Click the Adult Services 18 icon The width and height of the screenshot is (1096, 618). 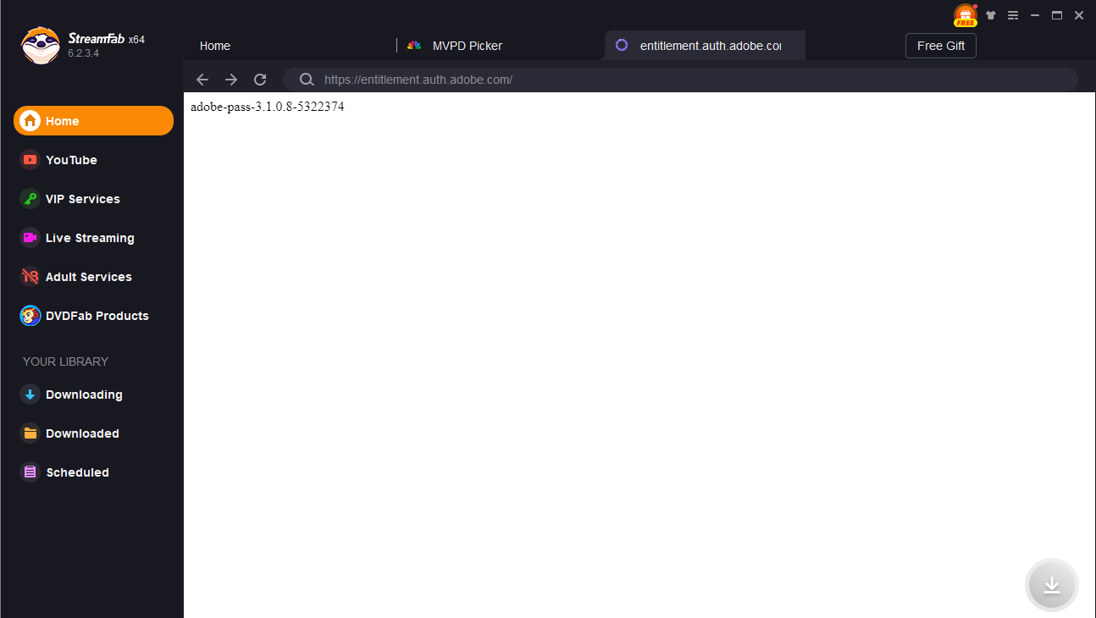[x=30, y=277]
